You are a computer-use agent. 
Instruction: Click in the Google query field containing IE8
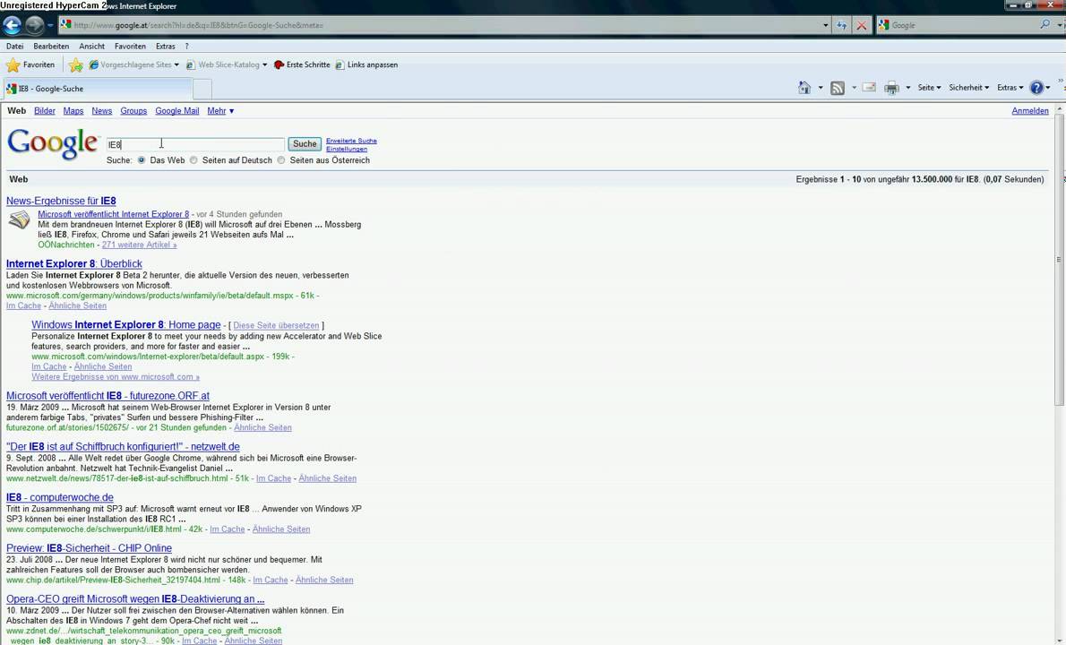pyautogui.click(x=196, y=144)
